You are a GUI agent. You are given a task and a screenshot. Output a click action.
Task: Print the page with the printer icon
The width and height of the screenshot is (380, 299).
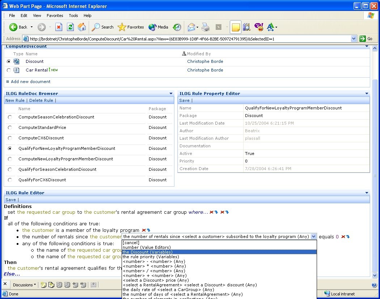point(206,27)
